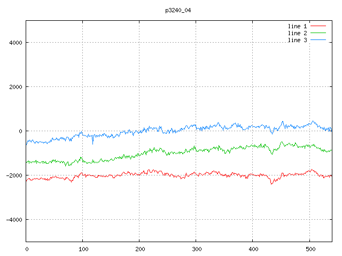Image resolution: width=342 pixels, height=256 pixels.
Task: Click the red line 1 legend sample
Action: tap(318, 26)
